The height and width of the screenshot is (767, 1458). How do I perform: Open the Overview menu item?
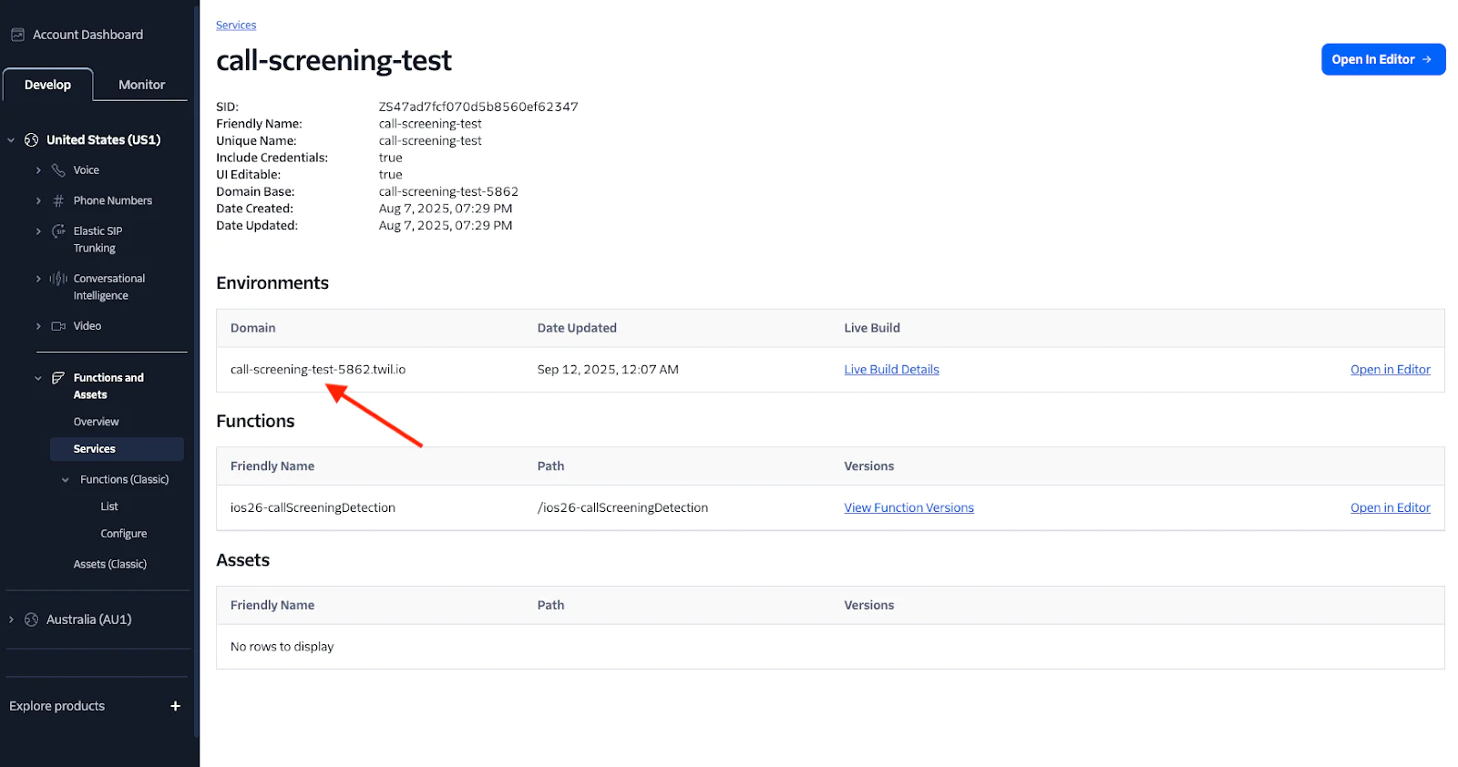click(96, 422)
